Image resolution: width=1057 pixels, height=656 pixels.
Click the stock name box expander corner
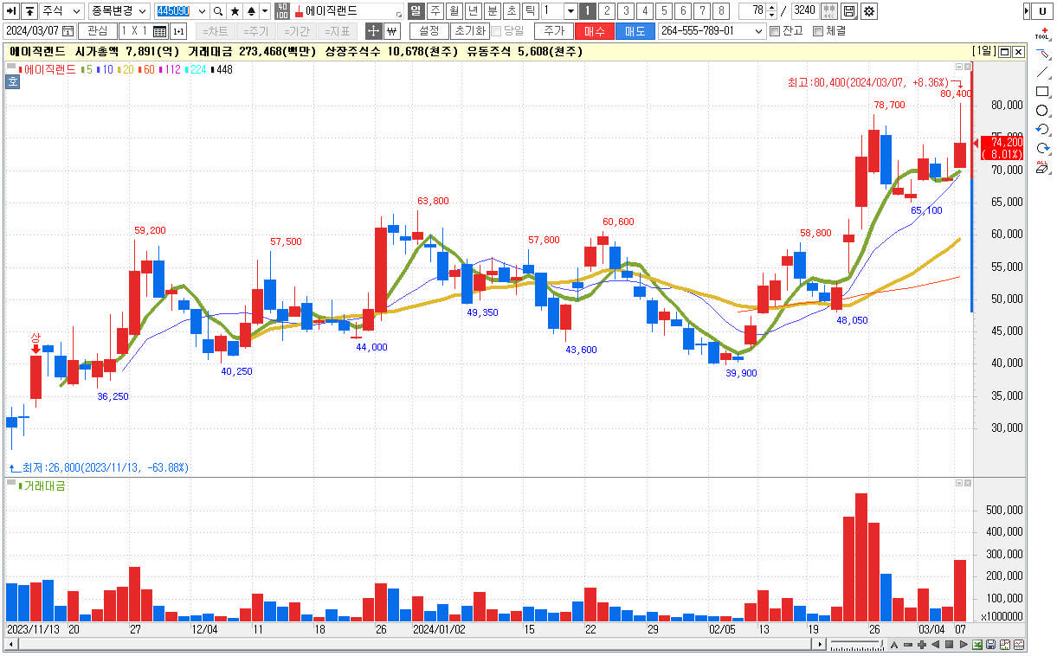(x=399, y=16)
